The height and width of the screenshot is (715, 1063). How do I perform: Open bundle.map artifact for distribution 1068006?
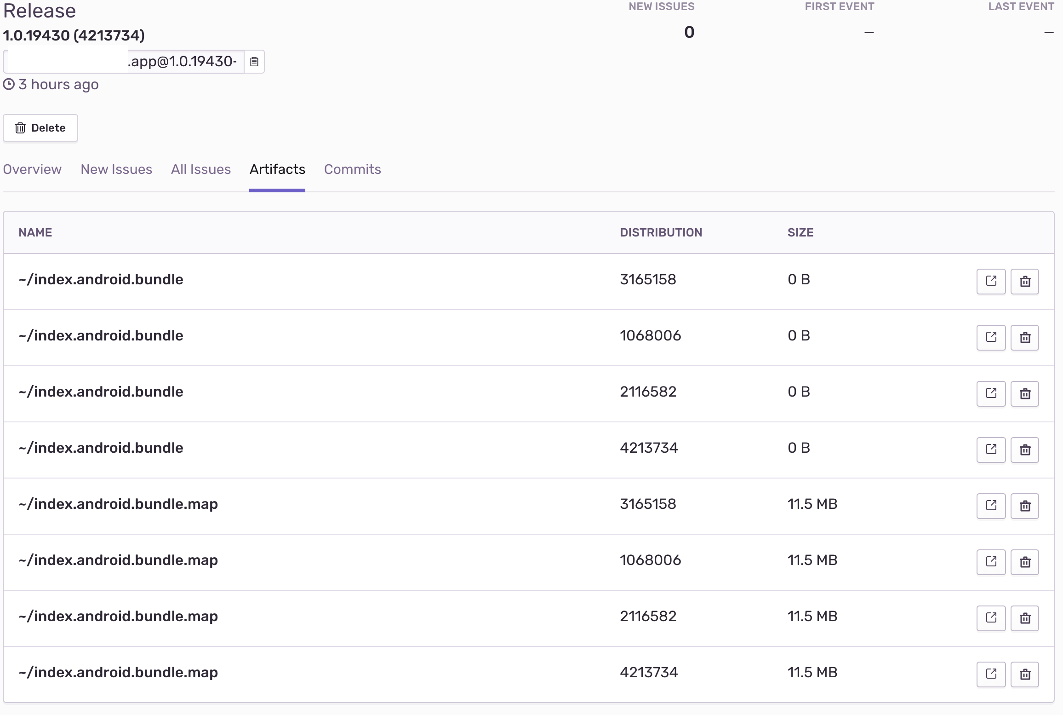click(x=991, y=562)
